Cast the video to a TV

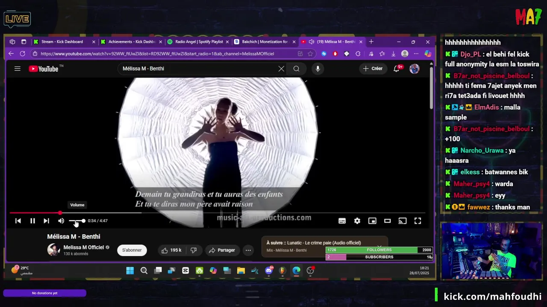click(x=403, y=221)
